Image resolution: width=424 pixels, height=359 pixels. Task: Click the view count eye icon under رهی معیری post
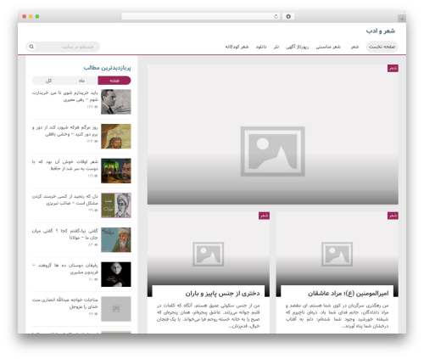click(x=96, y=107)
